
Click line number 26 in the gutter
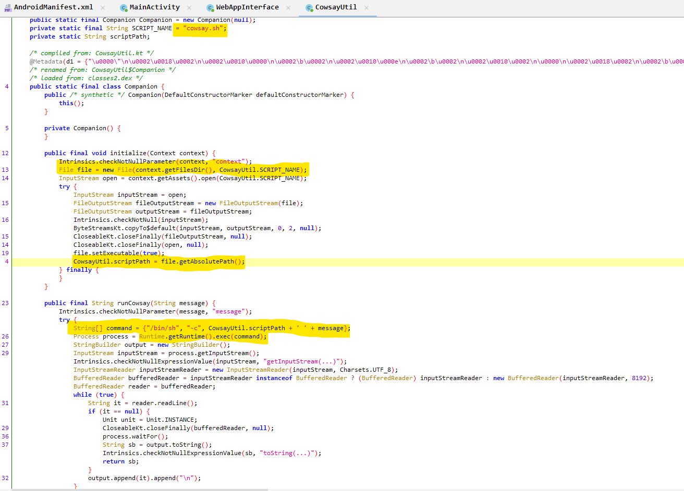pos(5,336)
